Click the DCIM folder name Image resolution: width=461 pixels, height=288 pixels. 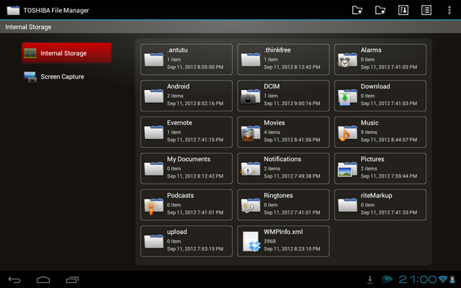pos(272,86)
